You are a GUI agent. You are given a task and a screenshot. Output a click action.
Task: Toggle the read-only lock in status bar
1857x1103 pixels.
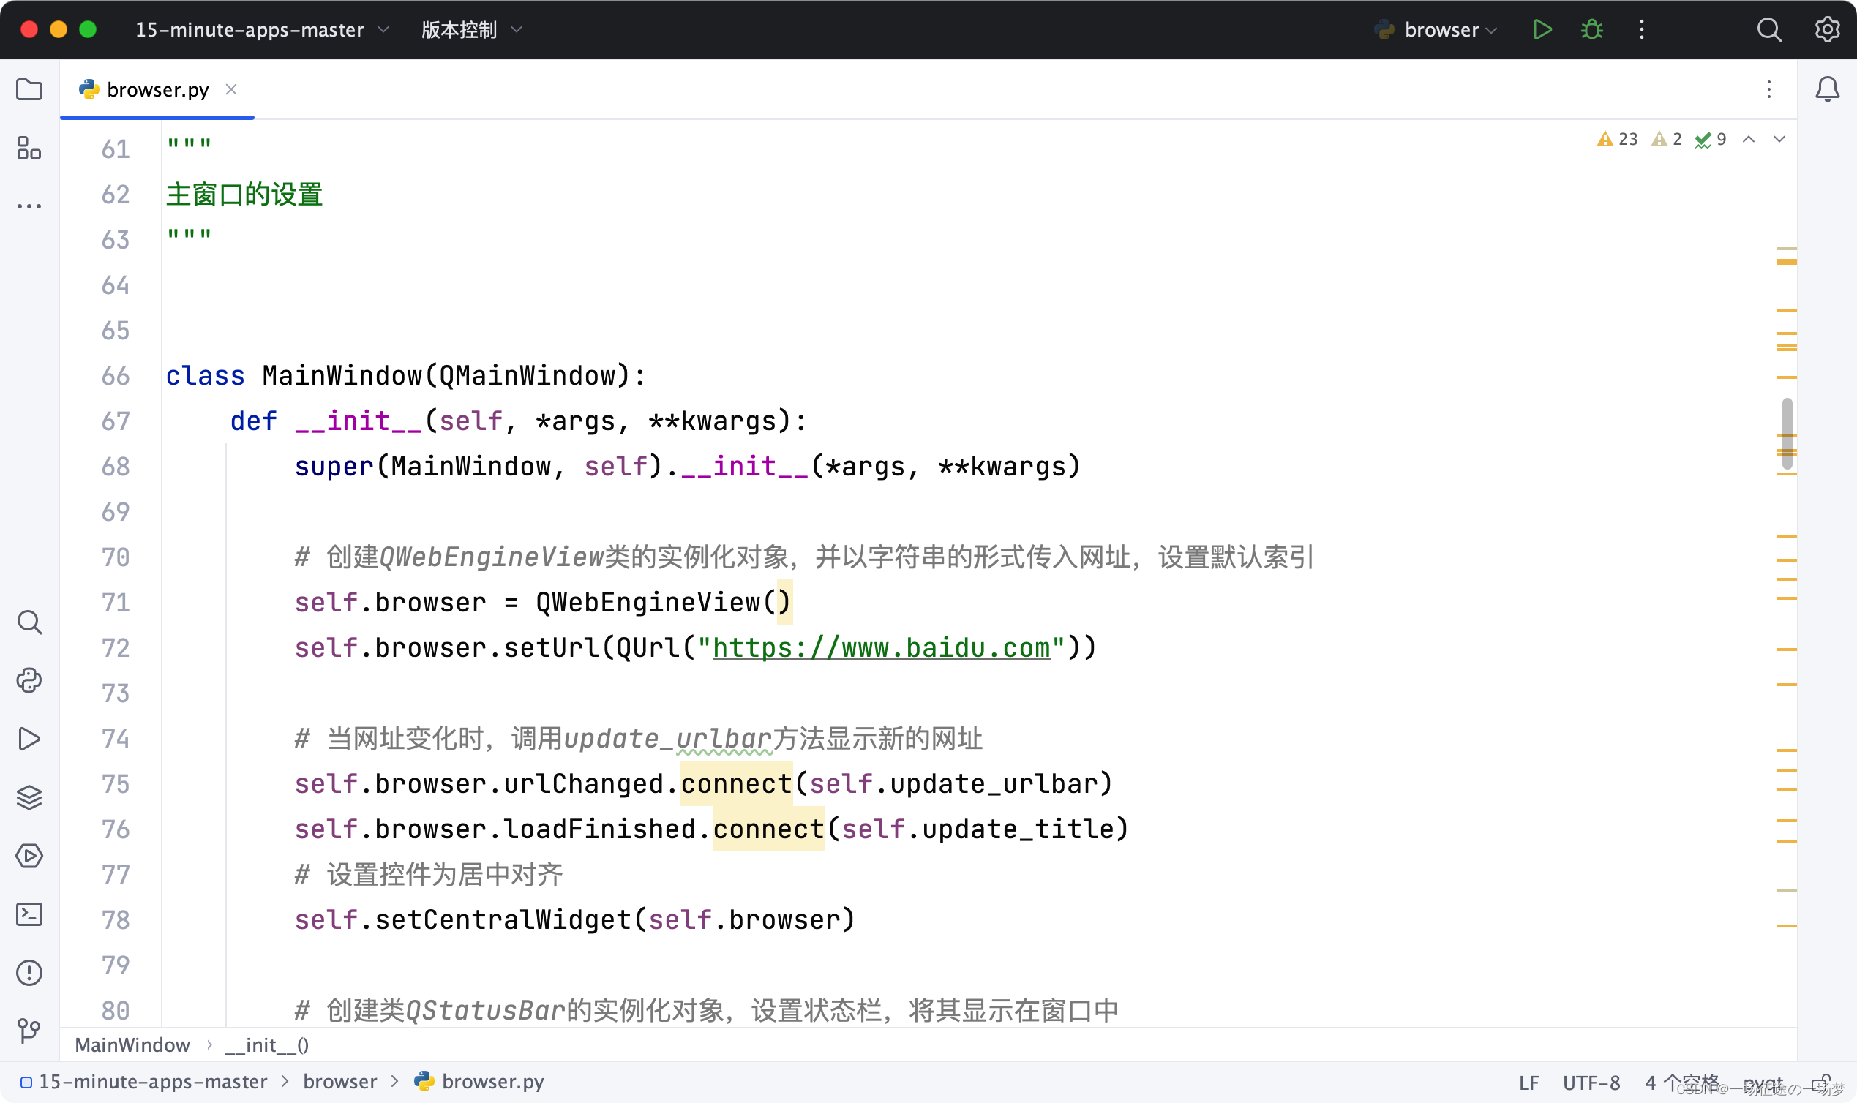(1823, 1083)
